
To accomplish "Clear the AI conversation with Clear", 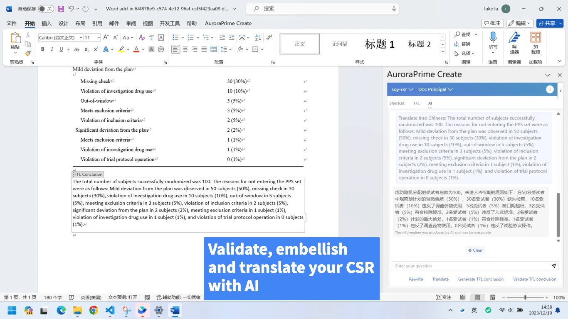I will [475, 250].
